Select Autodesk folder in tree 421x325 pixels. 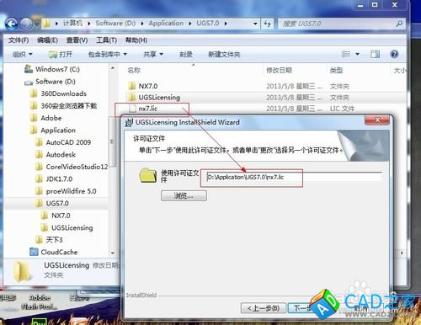coord(56,155)
